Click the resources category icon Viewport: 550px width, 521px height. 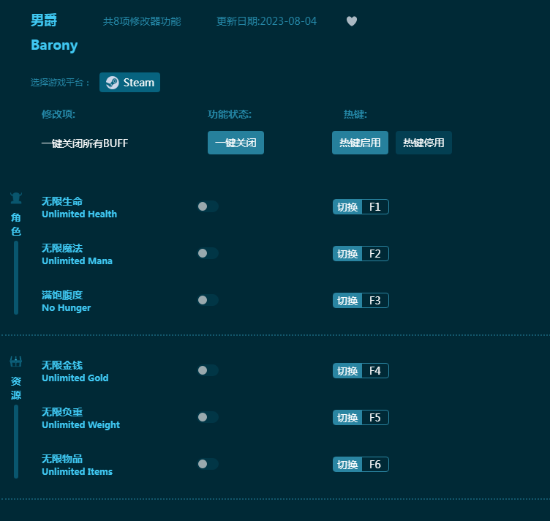coord(16,361)
